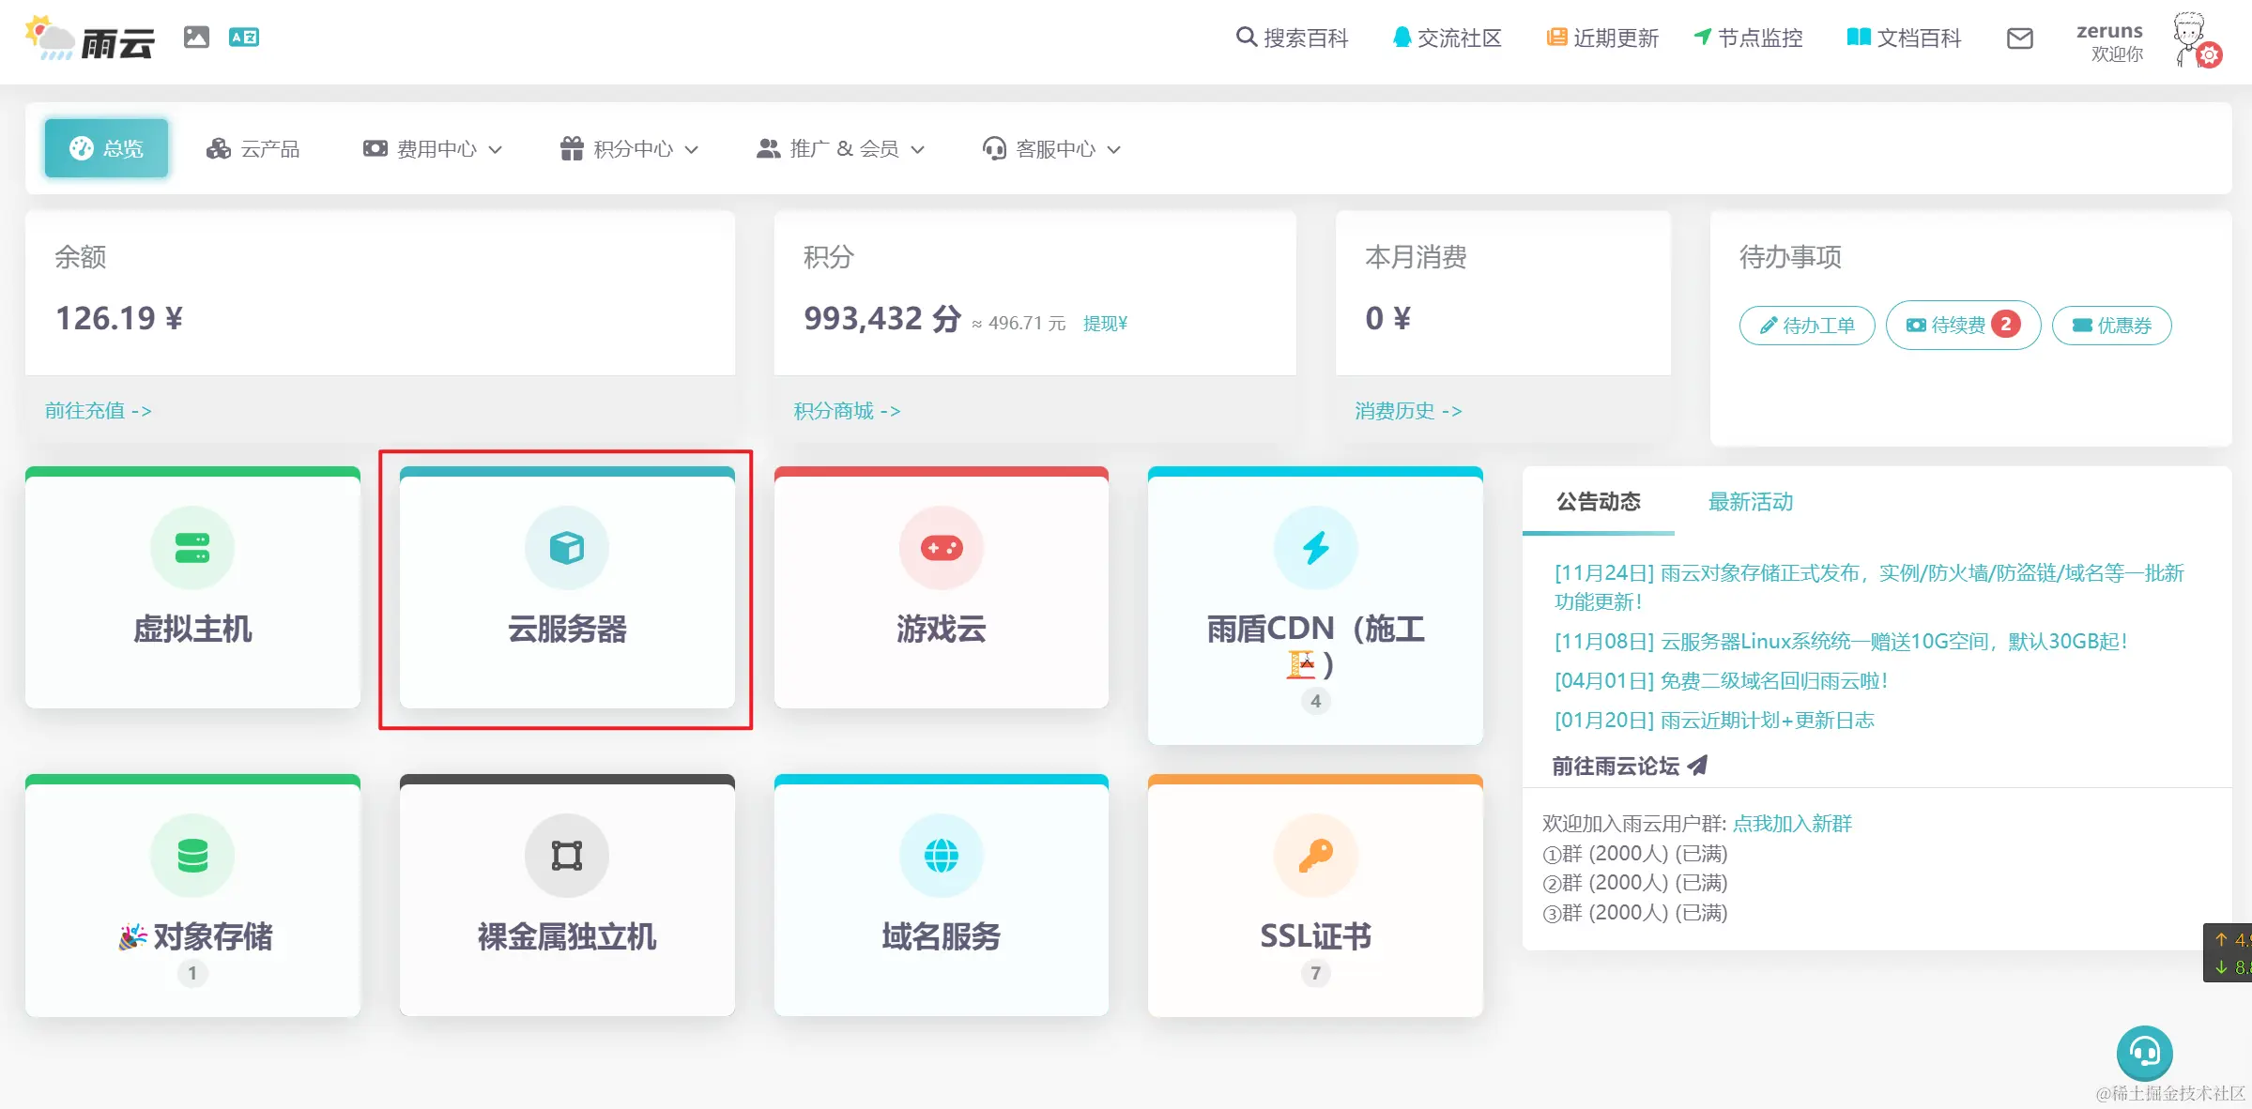Click the 提现¥ withdraw link
The width and height of the screenshot is (2252, 1109).
pyautogui.click(x=1105, y=324)
